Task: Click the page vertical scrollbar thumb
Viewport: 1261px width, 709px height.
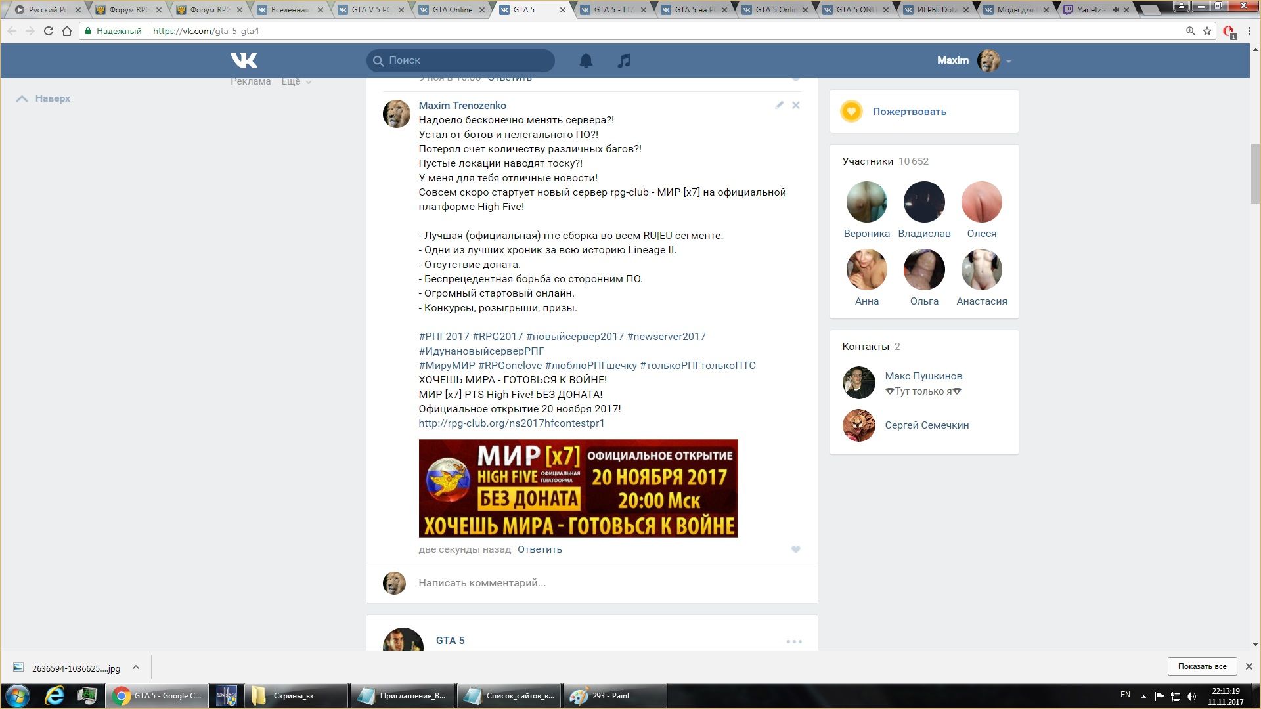Action: [1255, 174]
